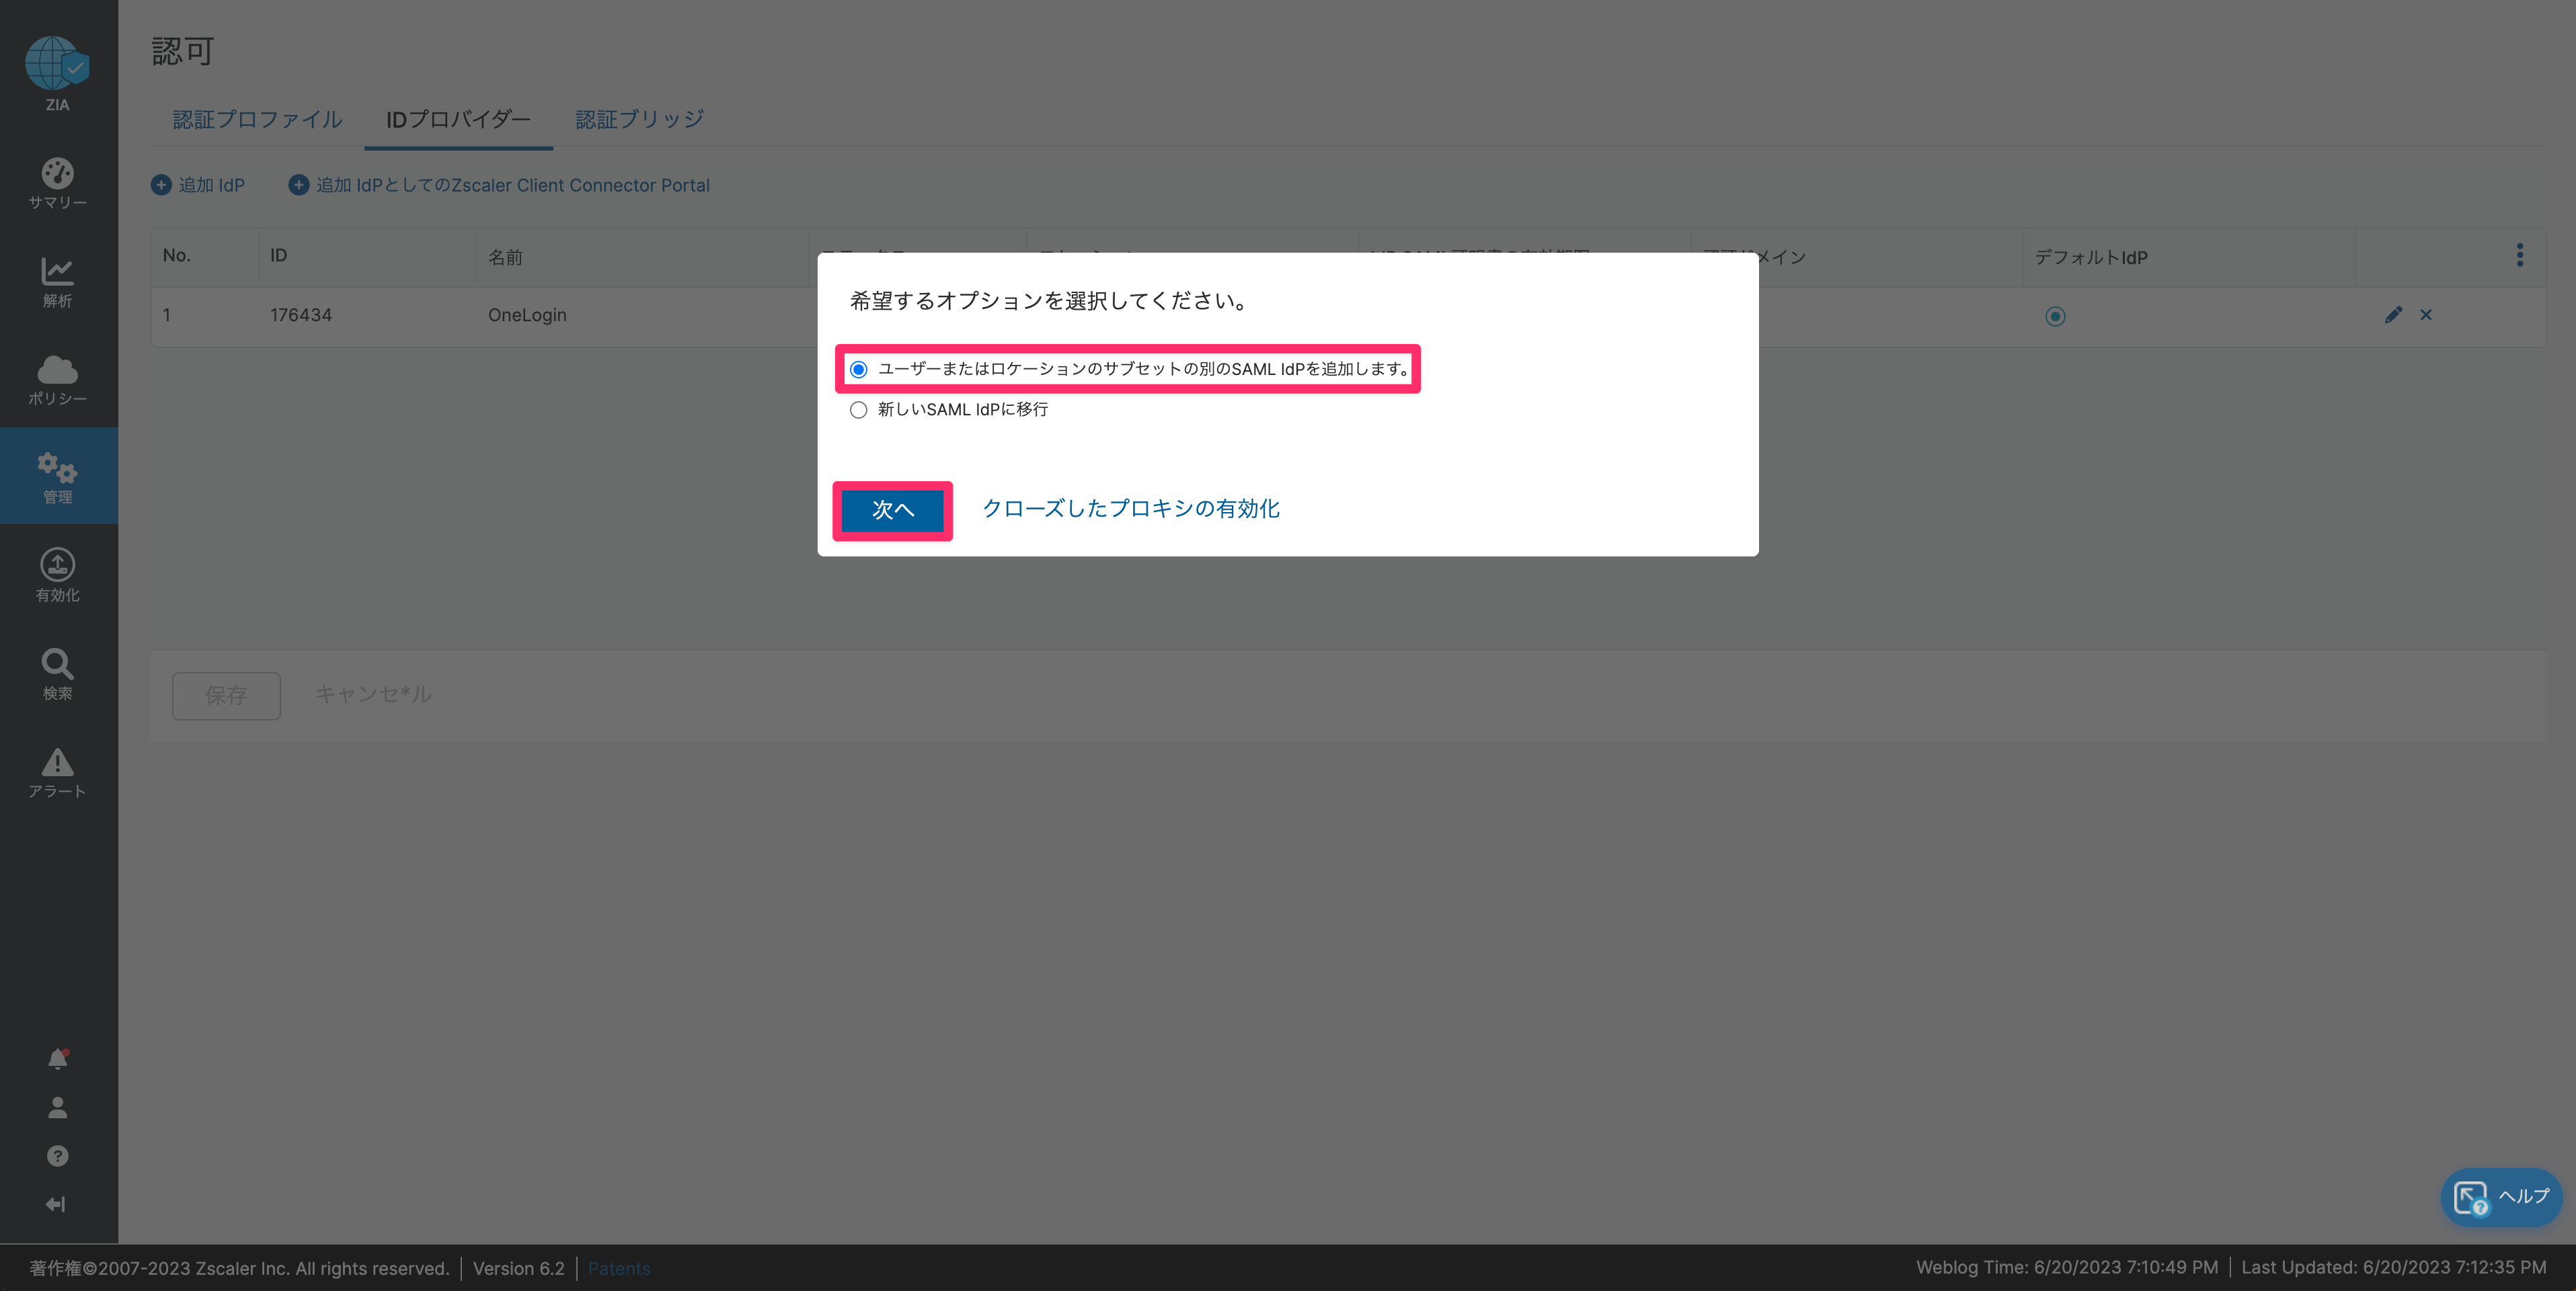Screen dimensions: 2576x1291
Task: Add Zscaler Client Connector Portal as IdP
Action: click(500, 185)
